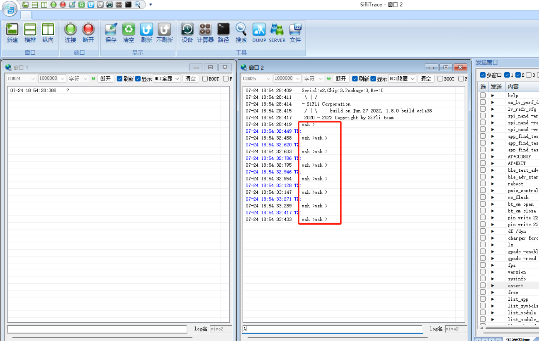Click the command input field in 窗口 2

(332, 329)
